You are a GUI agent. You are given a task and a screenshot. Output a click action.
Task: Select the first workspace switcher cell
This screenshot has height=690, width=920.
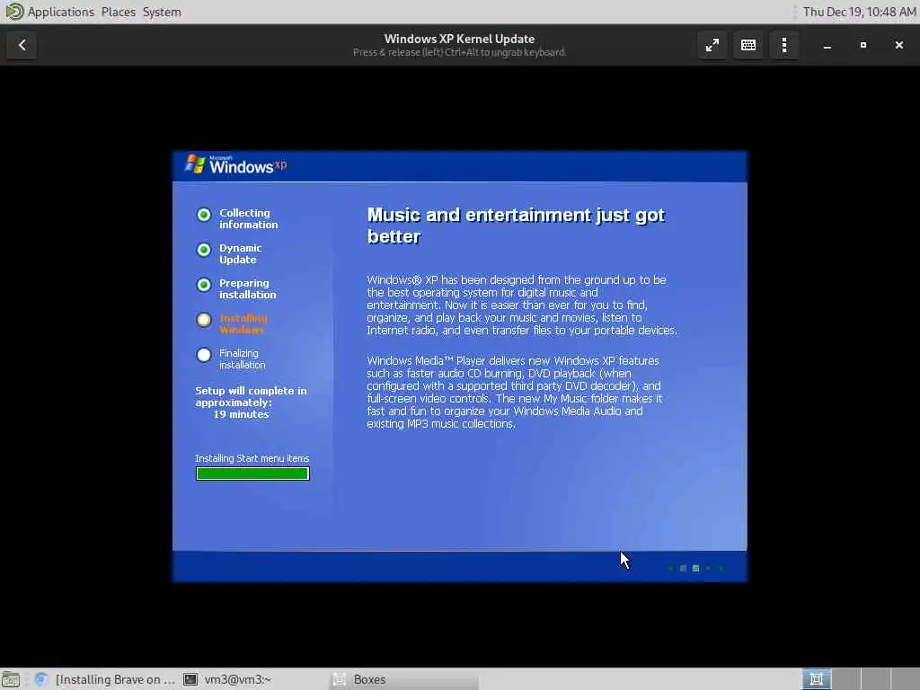(816, 679)
